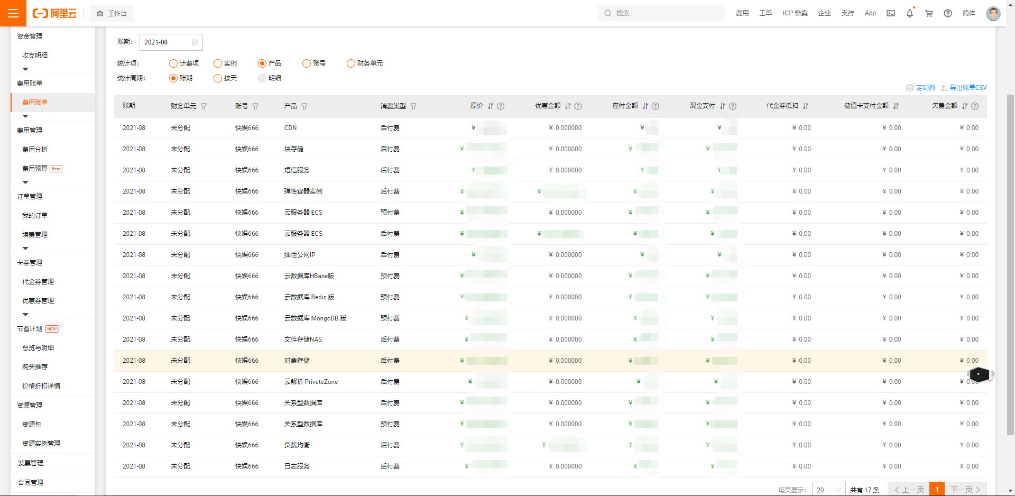Viewport: 1015px width, 496px height.
Task: Open 费用预算 in the sidebar
Action: (x=35, y=169)
